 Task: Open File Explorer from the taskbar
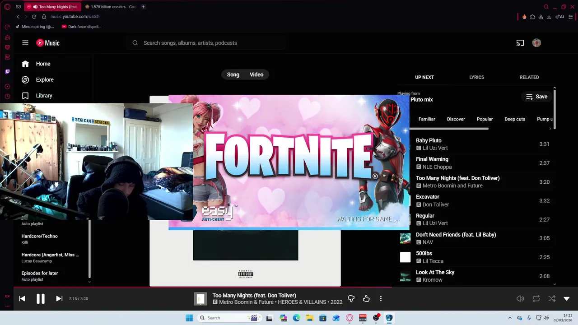(x=310, y=318)
